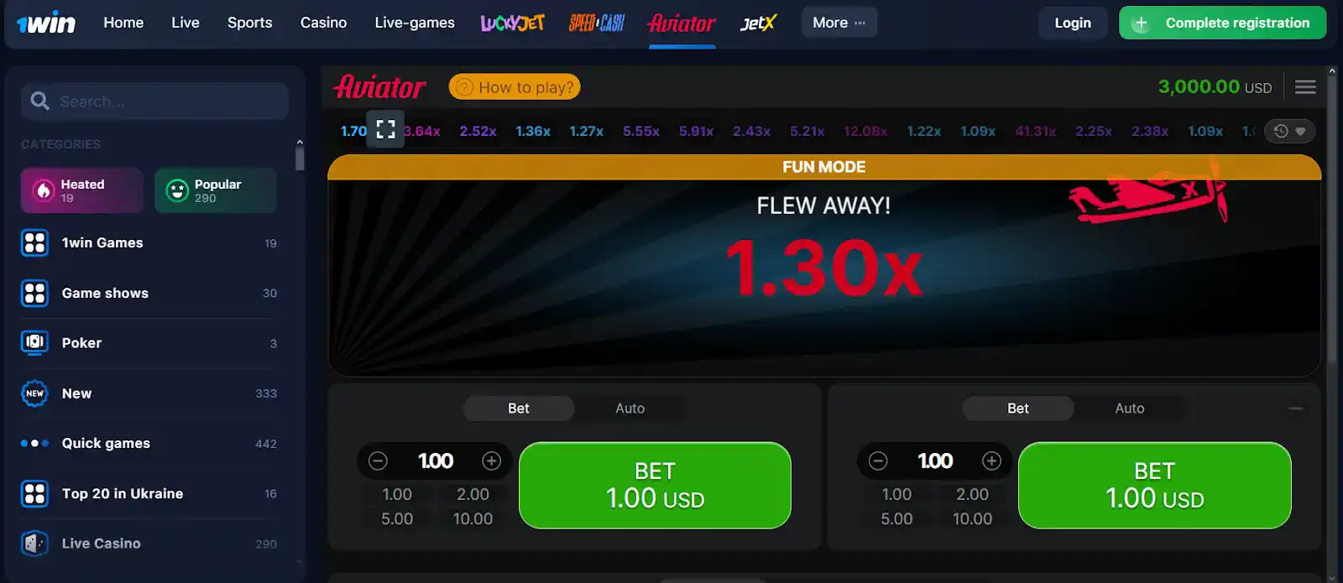1343x583 pixels.
Task: Click the fullscreen expand icon
Action: point(385,129)
